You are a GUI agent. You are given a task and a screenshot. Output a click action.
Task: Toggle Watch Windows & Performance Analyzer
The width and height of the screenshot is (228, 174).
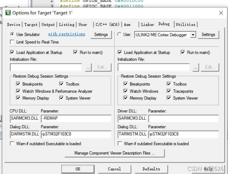pos(18,91)
